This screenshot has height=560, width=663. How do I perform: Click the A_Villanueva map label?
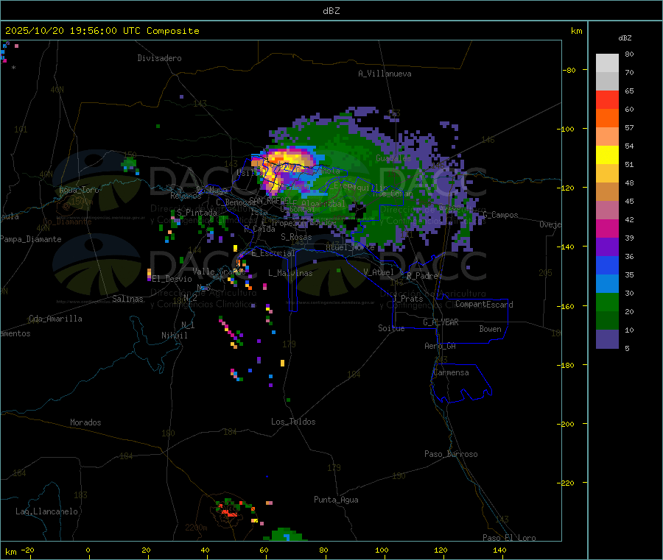[x=385, y=74]
